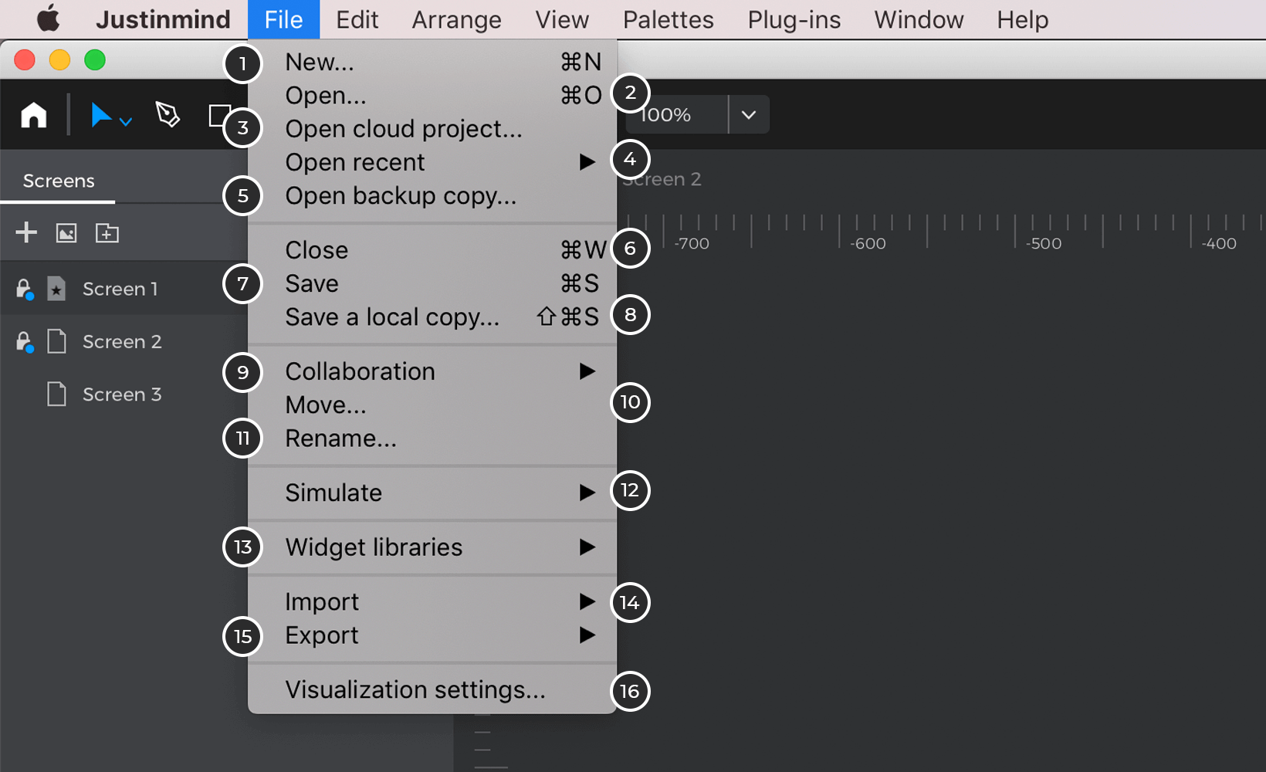Viewport: 1266px width, 772px height.
Task: Click the add image screen icon
Action: tap(66, 233)
